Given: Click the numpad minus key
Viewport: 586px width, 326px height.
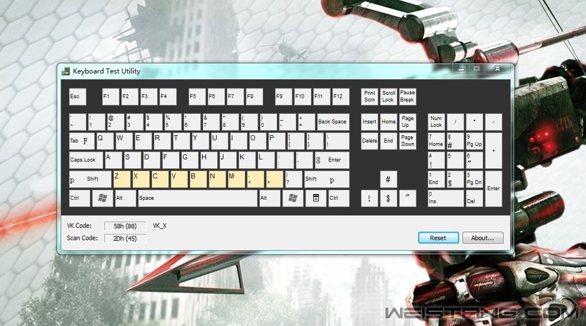Looking at the screenshot, I should coord(493,122).
